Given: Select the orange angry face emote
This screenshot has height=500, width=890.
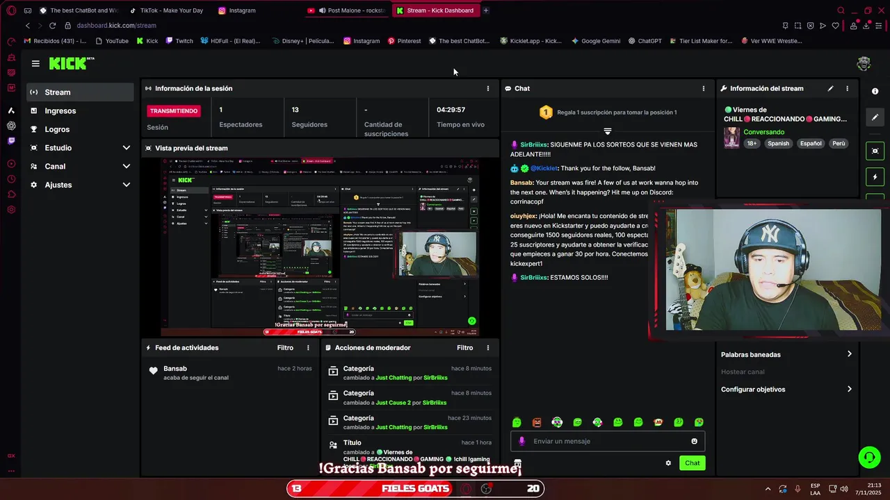Looking at the screenshot, I should (537, 422).
